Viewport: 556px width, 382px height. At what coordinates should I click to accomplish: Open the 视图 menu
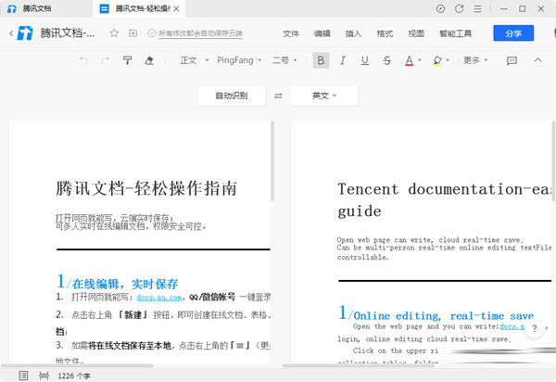point(416,33)
